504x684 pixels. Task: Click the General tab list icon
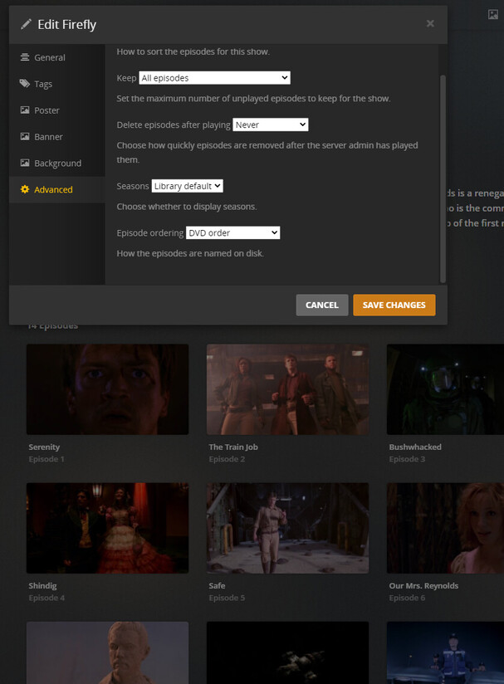tap(25, 57)
